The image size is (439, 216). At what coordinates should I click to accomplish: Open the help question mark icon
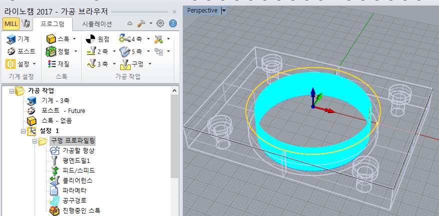pos(173,23)
